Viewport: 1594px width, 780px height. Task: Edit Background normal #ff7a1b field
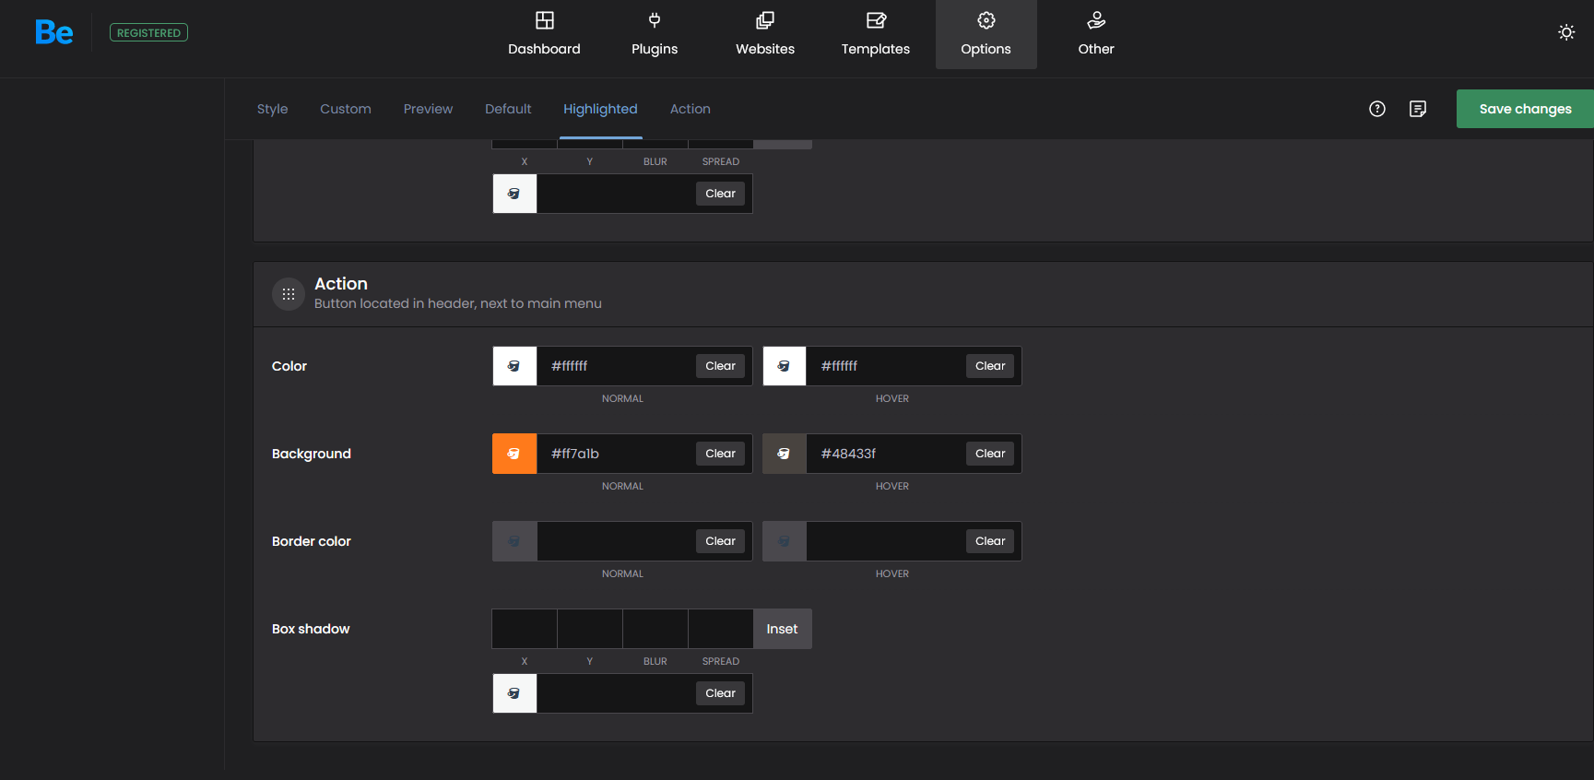[616, 454]
